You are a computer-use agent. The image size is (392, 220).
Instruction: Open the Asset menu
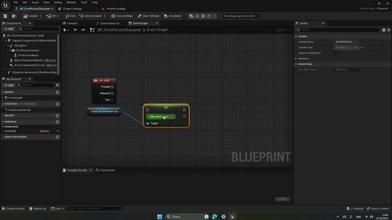pyautogui.click(x=35, y=2)
